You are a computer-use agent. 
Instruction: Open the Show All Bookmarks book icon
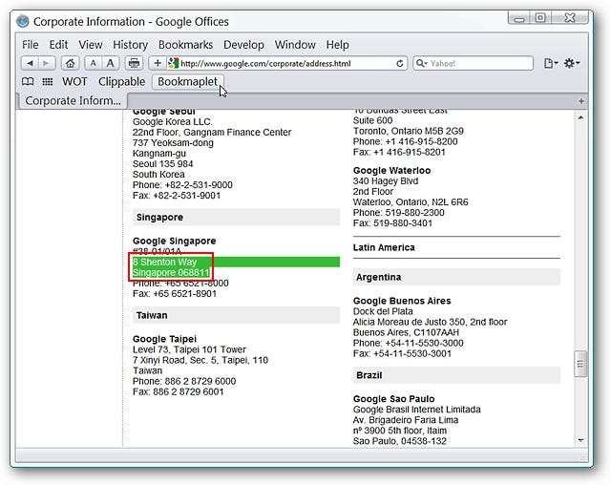(x=28, y=82)
